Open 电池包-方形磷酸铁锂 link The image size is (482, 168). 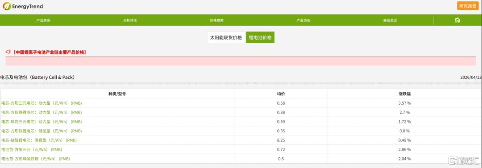pyautogui.click(x=36, y=159)
